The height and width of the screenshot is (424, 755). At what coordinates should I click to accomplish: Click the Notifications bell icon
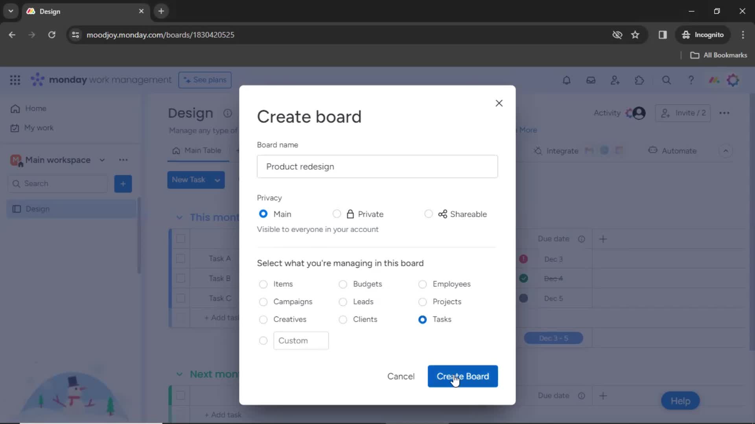(566, 80)
